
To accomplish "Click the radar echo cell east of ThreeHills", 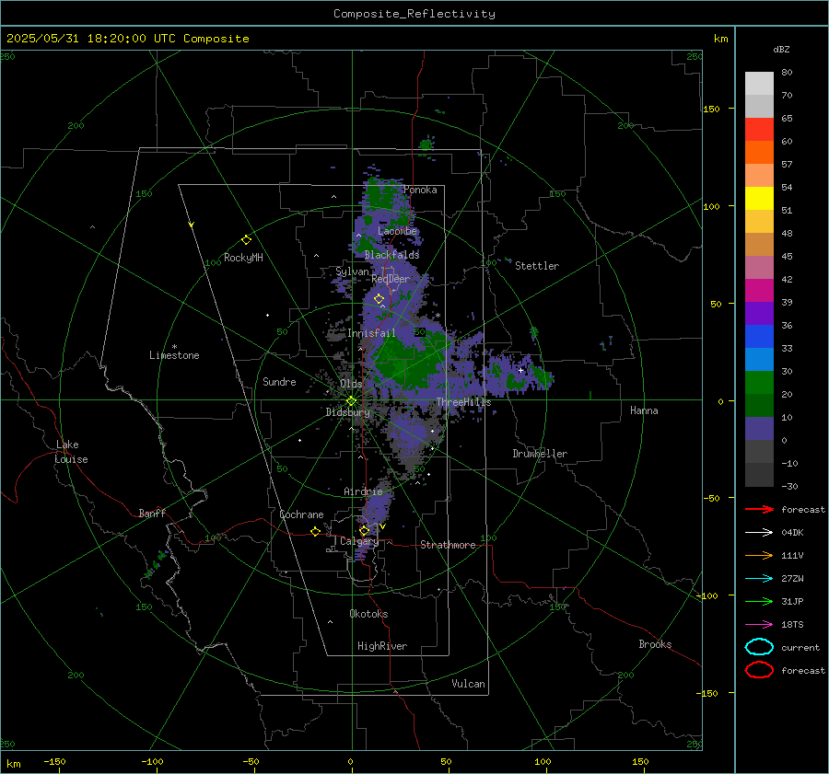I will click(x=518, y=374).
